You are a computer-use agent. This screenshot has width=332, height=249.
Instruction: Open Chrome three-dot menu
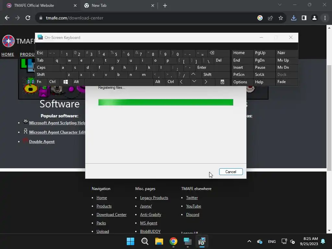pos(325,18)
